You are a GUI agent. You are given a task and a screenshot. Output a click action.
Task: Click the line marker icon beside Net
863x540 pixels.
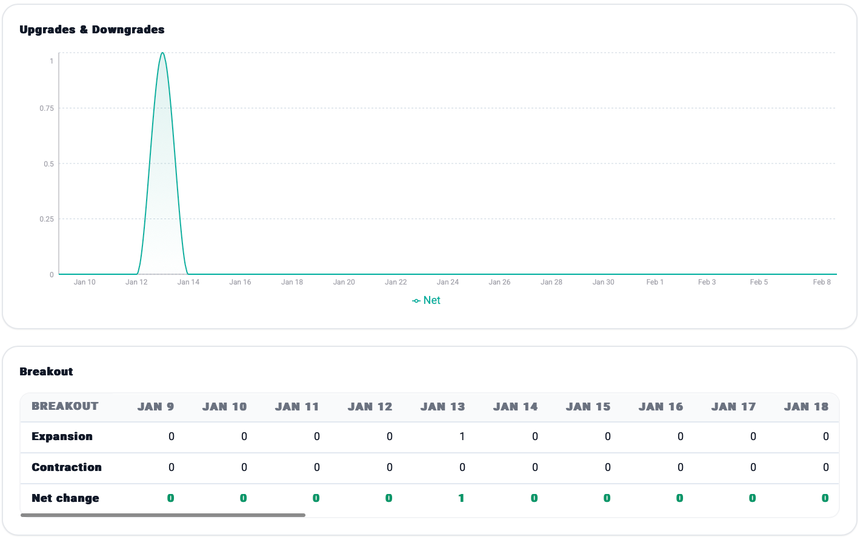tap(416, 301)
